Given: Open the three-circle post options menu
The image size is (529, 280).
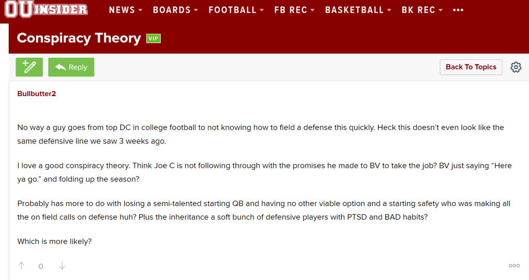Looking at the screenshot, I should (x=514, y=266).
